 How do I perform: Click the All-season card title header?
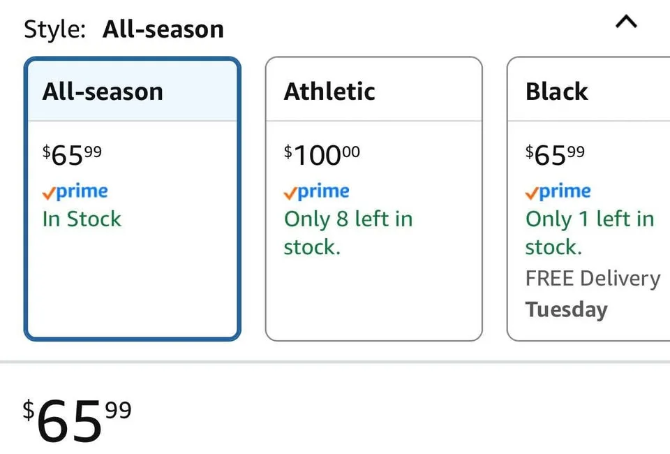coord(103,91)
